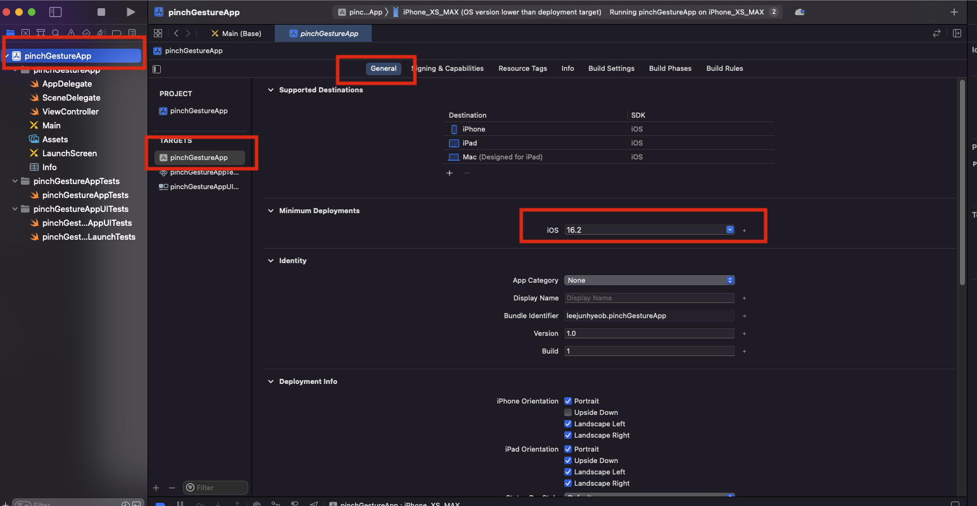Image resolution: width=977 pixels, height=506 pixels.
Task: Hide the project and targets list
Action: tap(157, 69)
